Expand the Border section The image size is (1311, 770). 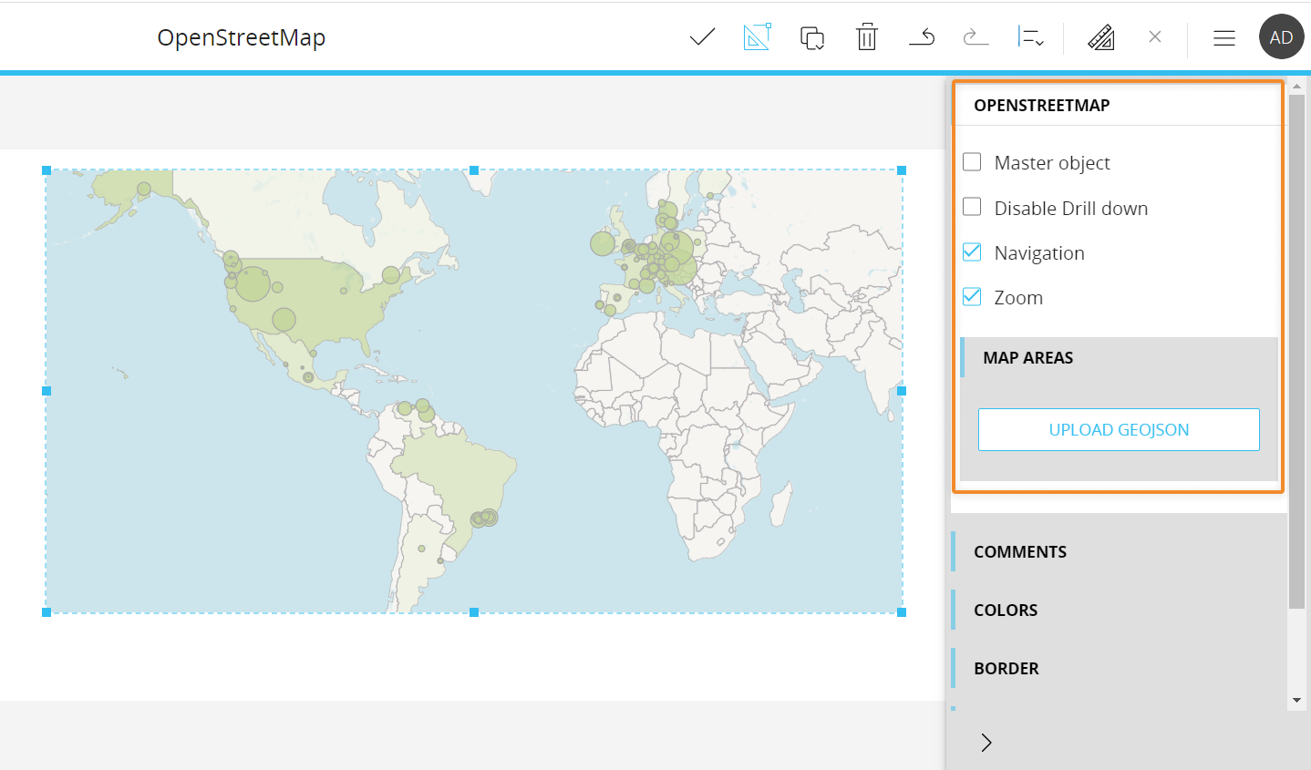[x=1006, y=668]
